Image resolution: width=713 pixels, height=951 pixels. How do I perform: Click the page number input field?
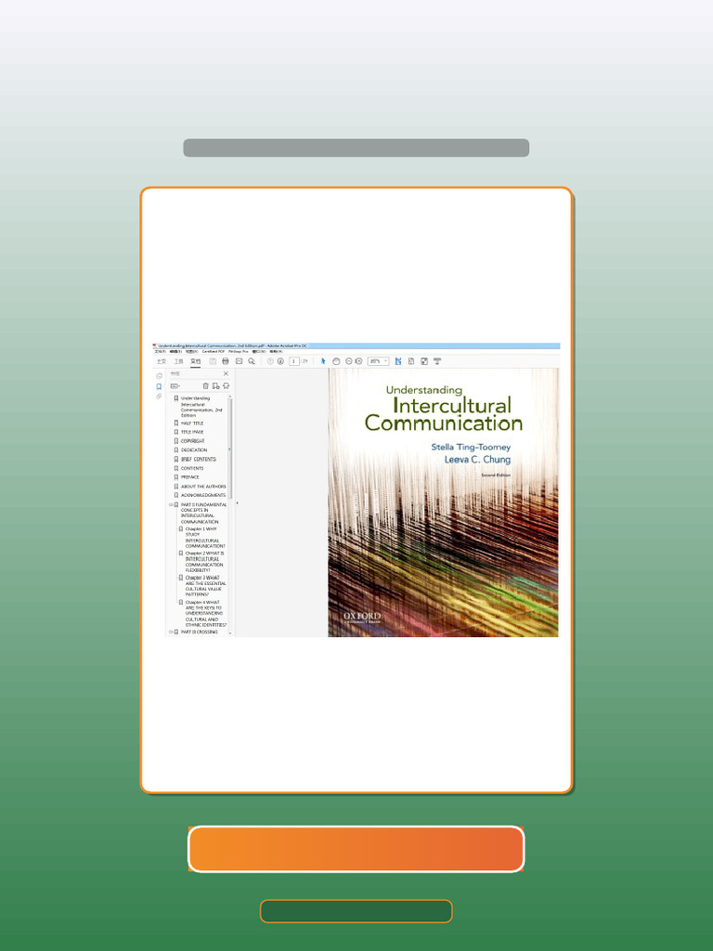tap(294, 361)
